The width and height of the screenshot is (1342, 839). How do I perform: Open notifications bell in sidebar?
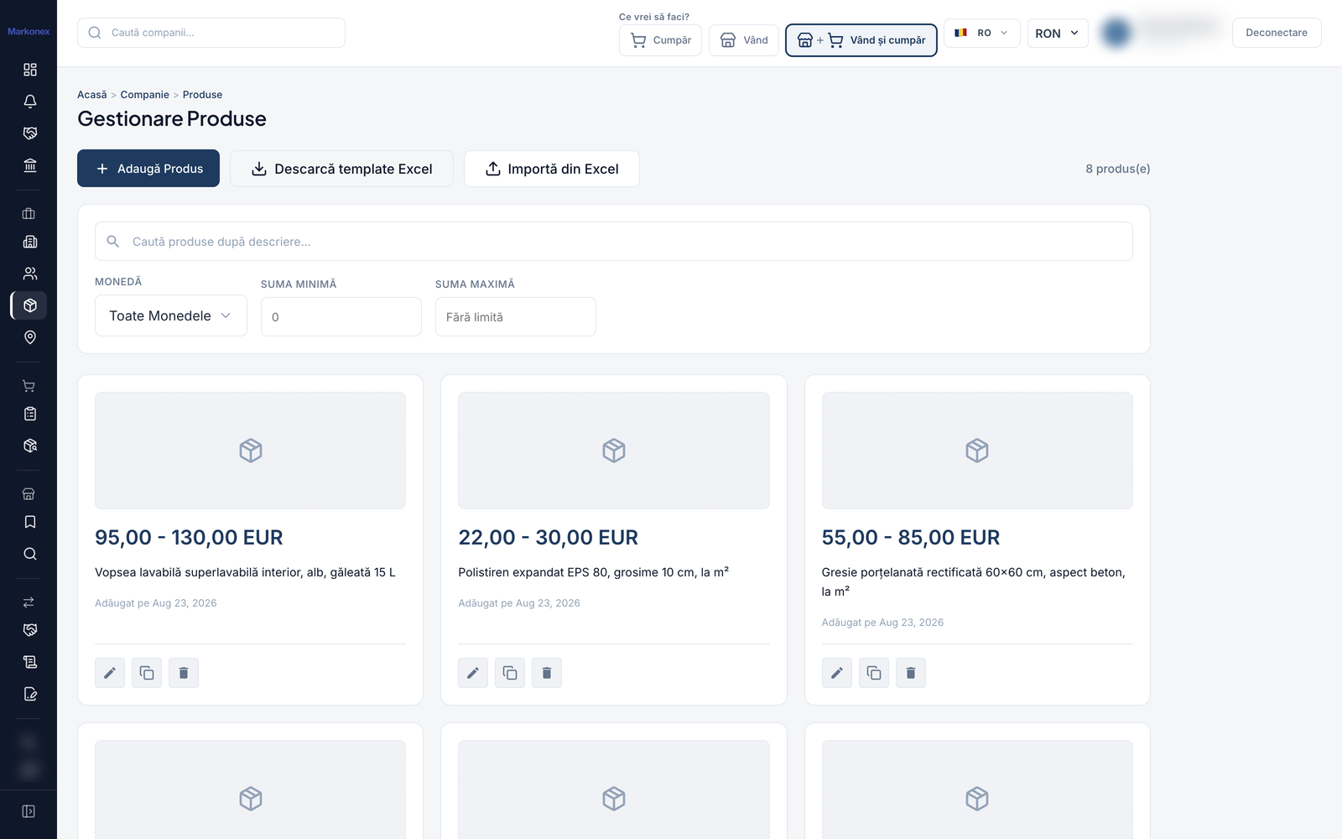coord(29,102)
